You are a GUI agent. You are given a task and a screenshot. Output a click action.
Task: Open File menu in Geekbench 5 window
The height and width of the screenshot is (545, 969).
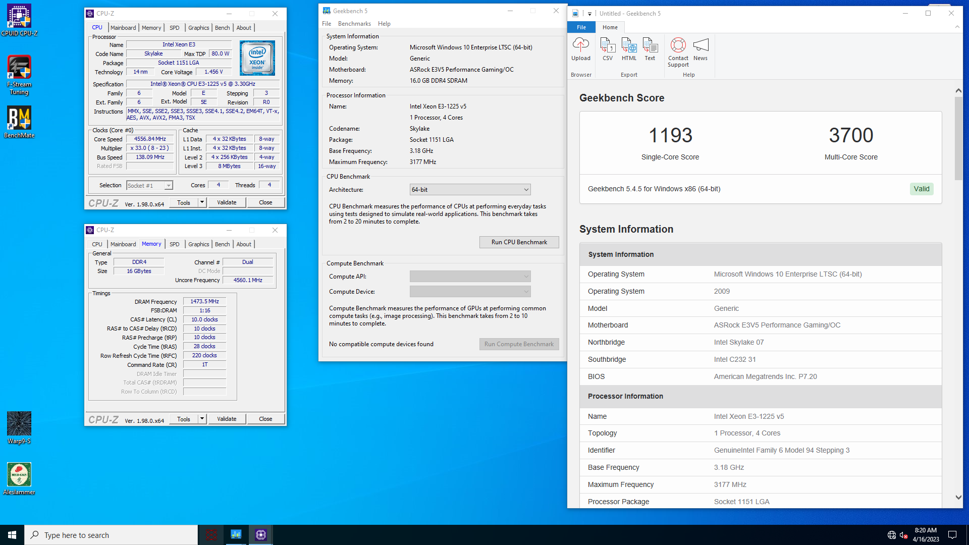click(327, 24)
